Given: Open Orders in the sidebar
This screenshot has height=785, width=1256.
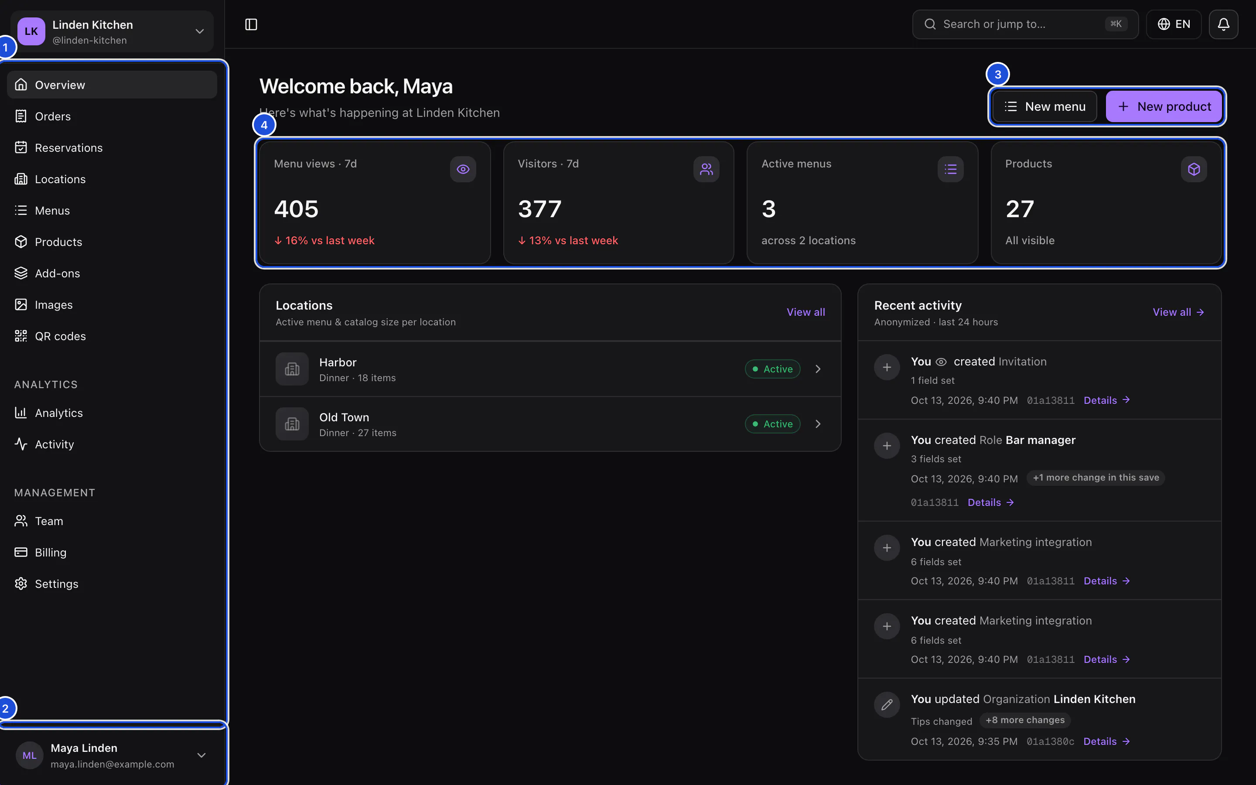Looking at the screenshot, I should click(112, 116).
